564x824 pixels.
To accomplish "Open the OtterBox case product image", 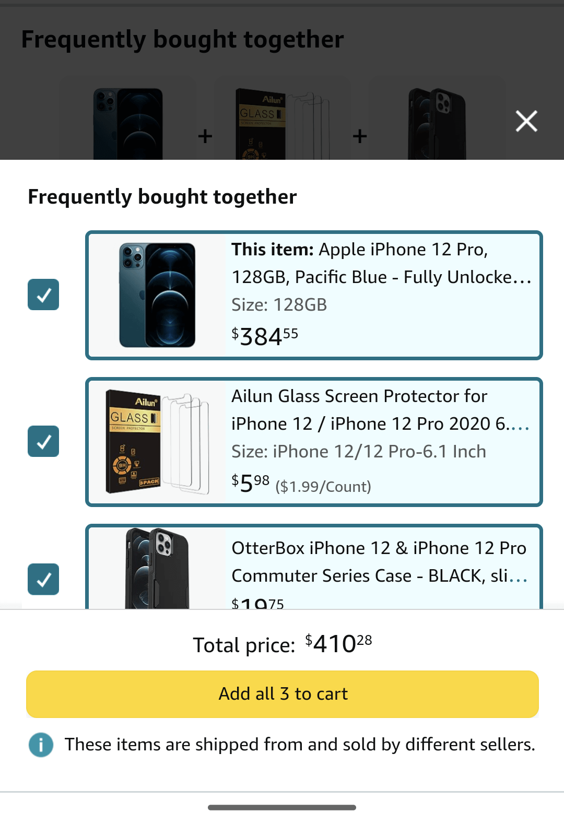I will tap(157, 568).
